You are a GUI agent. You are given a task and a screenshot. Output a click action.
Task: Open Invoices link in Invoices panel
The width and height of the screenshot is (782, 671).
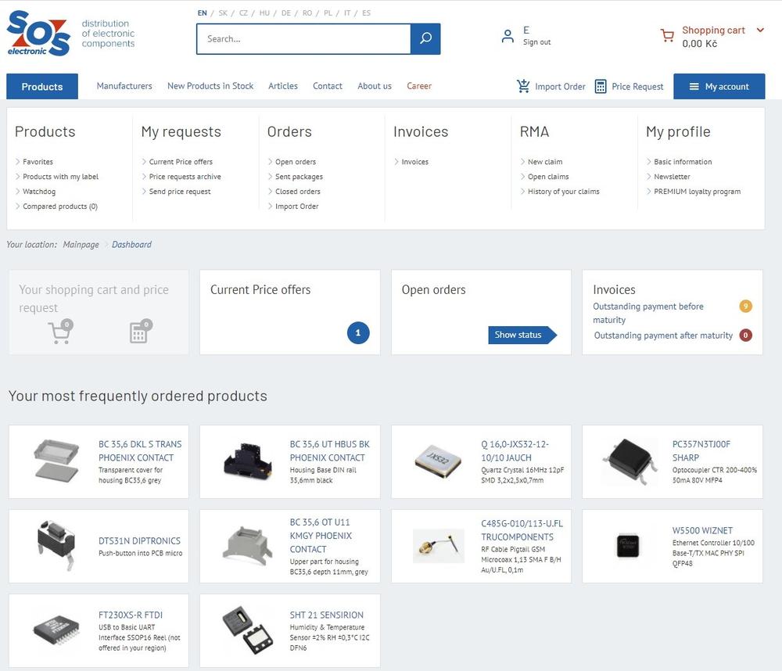tap(414, 162)
